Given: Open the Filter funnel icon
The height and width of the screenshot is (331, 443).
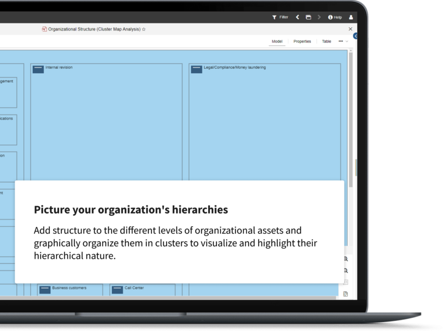Looking at the screenshot, I should click(x=274, y=17).
